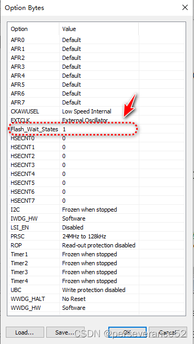Select the HSECNT0 option
194x344 pixels.
[23, 138]
